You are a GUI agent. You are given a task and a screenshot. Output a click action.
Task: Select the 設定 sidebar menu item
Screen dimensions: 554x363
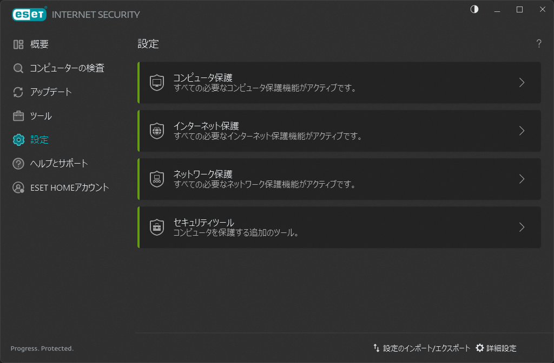point(39,140)
